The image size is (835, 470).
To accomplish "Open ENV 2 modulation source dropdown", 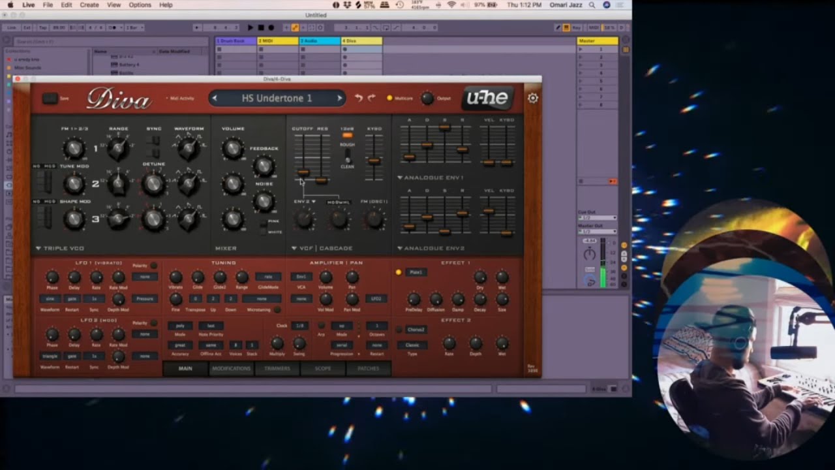I will (x=305, y=202).
